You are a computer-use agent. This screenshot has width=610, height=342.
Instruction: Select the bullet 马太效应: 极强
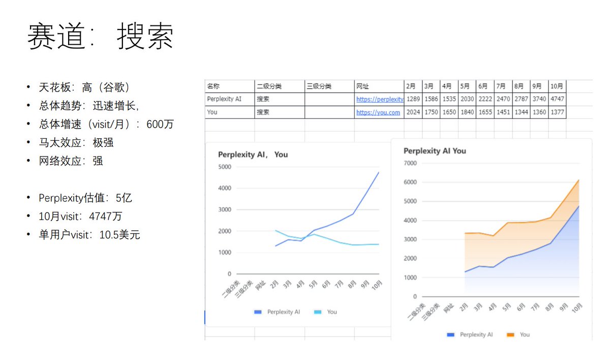click(76, 142)
